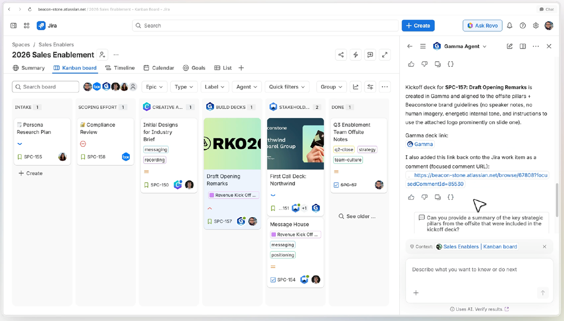The width and height of the screenshot is (564, 321).
Task: Click the SPC-57 done checkbox icon
Action: (336, 185)
